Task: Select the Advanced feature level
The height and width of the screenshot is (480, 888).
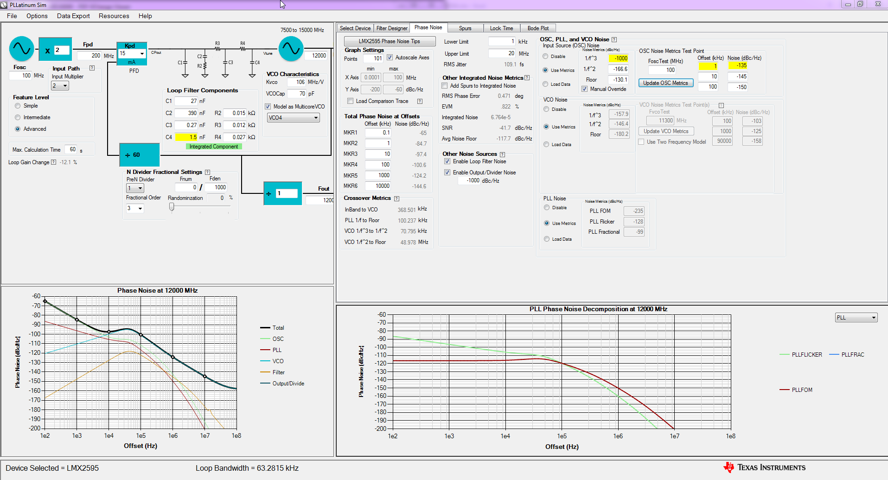Action: point(18,129)
